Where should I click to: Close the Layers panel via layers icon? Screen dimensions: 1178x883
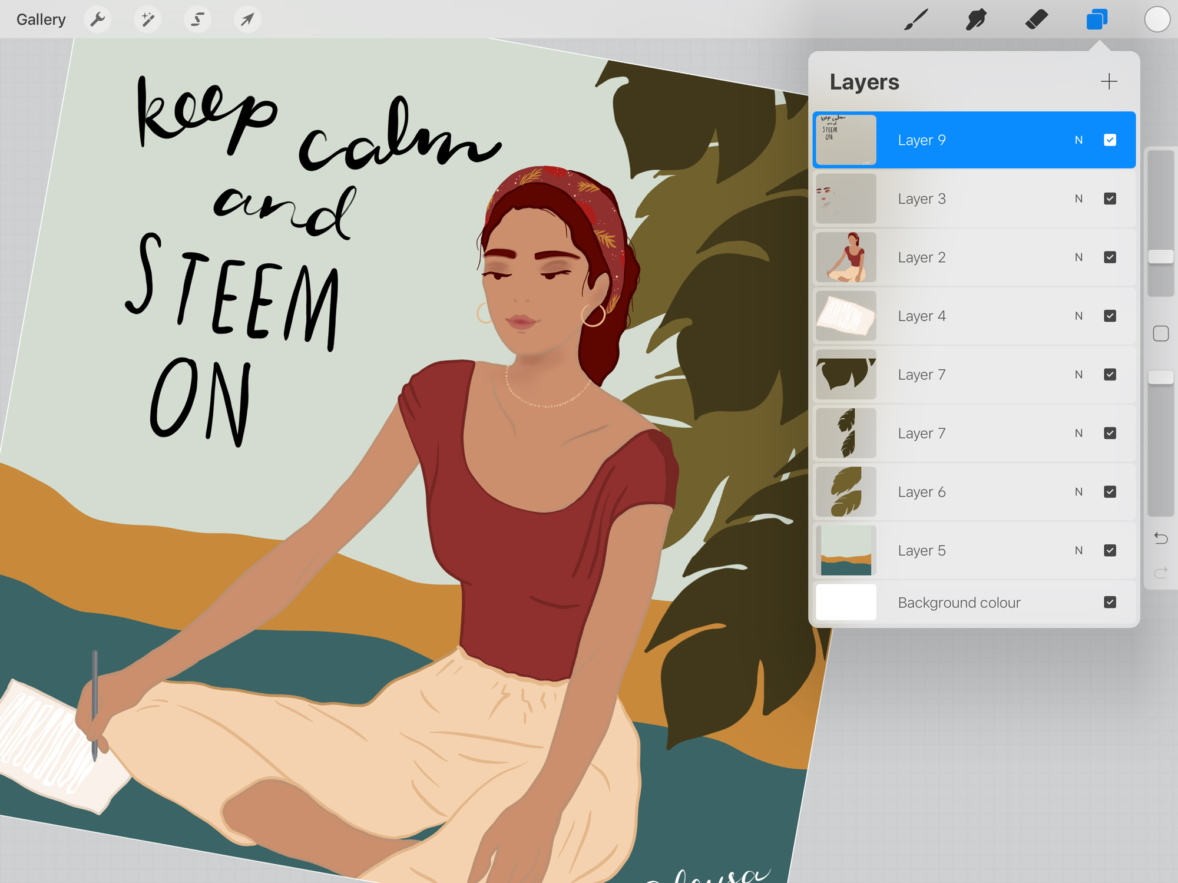1097,19
